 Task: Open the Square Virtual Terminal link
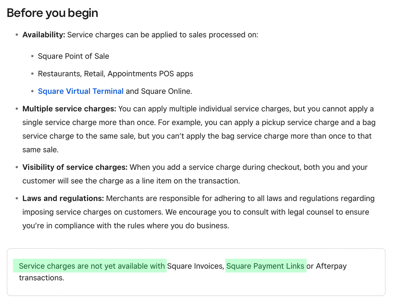81,91
